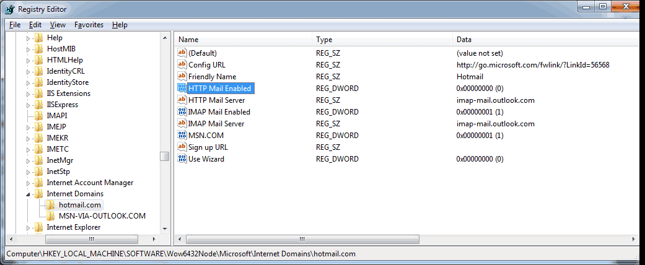645x265 pixels.
Task: Click the folder icon for Internet Explorer key
Action: point(38,227)
